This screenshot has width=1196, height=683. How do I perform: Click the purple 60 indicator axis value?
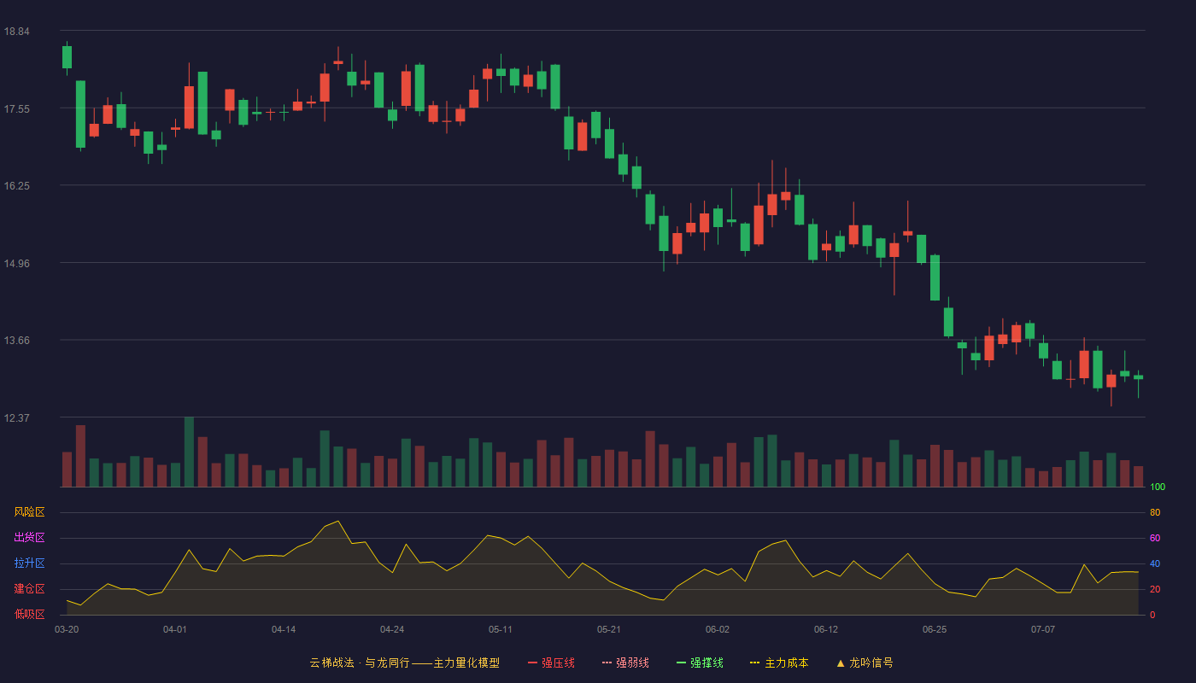1155,539
